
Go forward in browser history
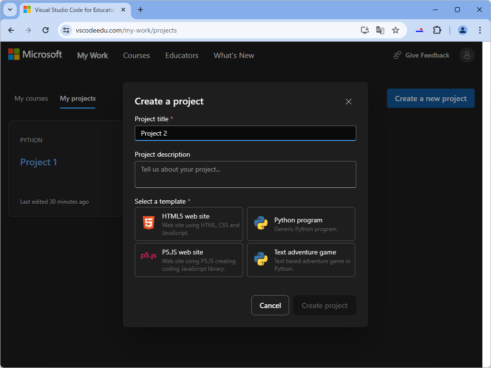coord(28,30)
